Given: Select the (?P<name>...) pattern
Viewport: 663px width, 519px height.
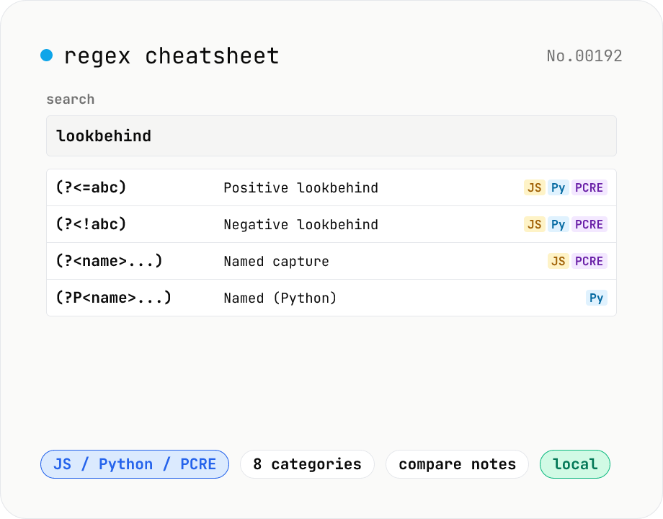Looking at the screenshot, I should pyautogui.click(x=114, y=298).
